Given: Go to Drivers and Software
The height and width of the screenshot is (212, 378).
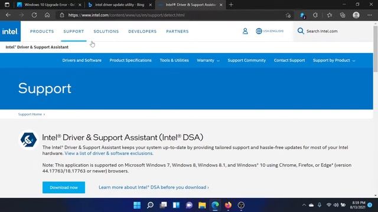Looking at the screenshot, I should click(82, 60).
